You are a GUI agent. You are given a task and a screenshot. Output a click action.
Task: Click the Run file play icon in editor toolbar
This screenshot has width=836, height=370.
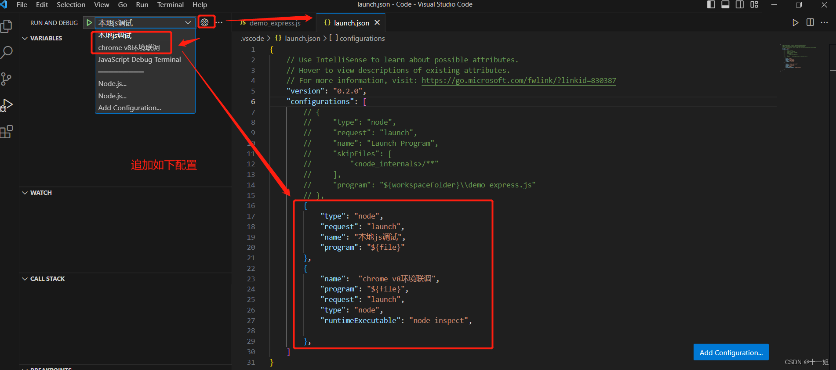(x=795, y=23)
